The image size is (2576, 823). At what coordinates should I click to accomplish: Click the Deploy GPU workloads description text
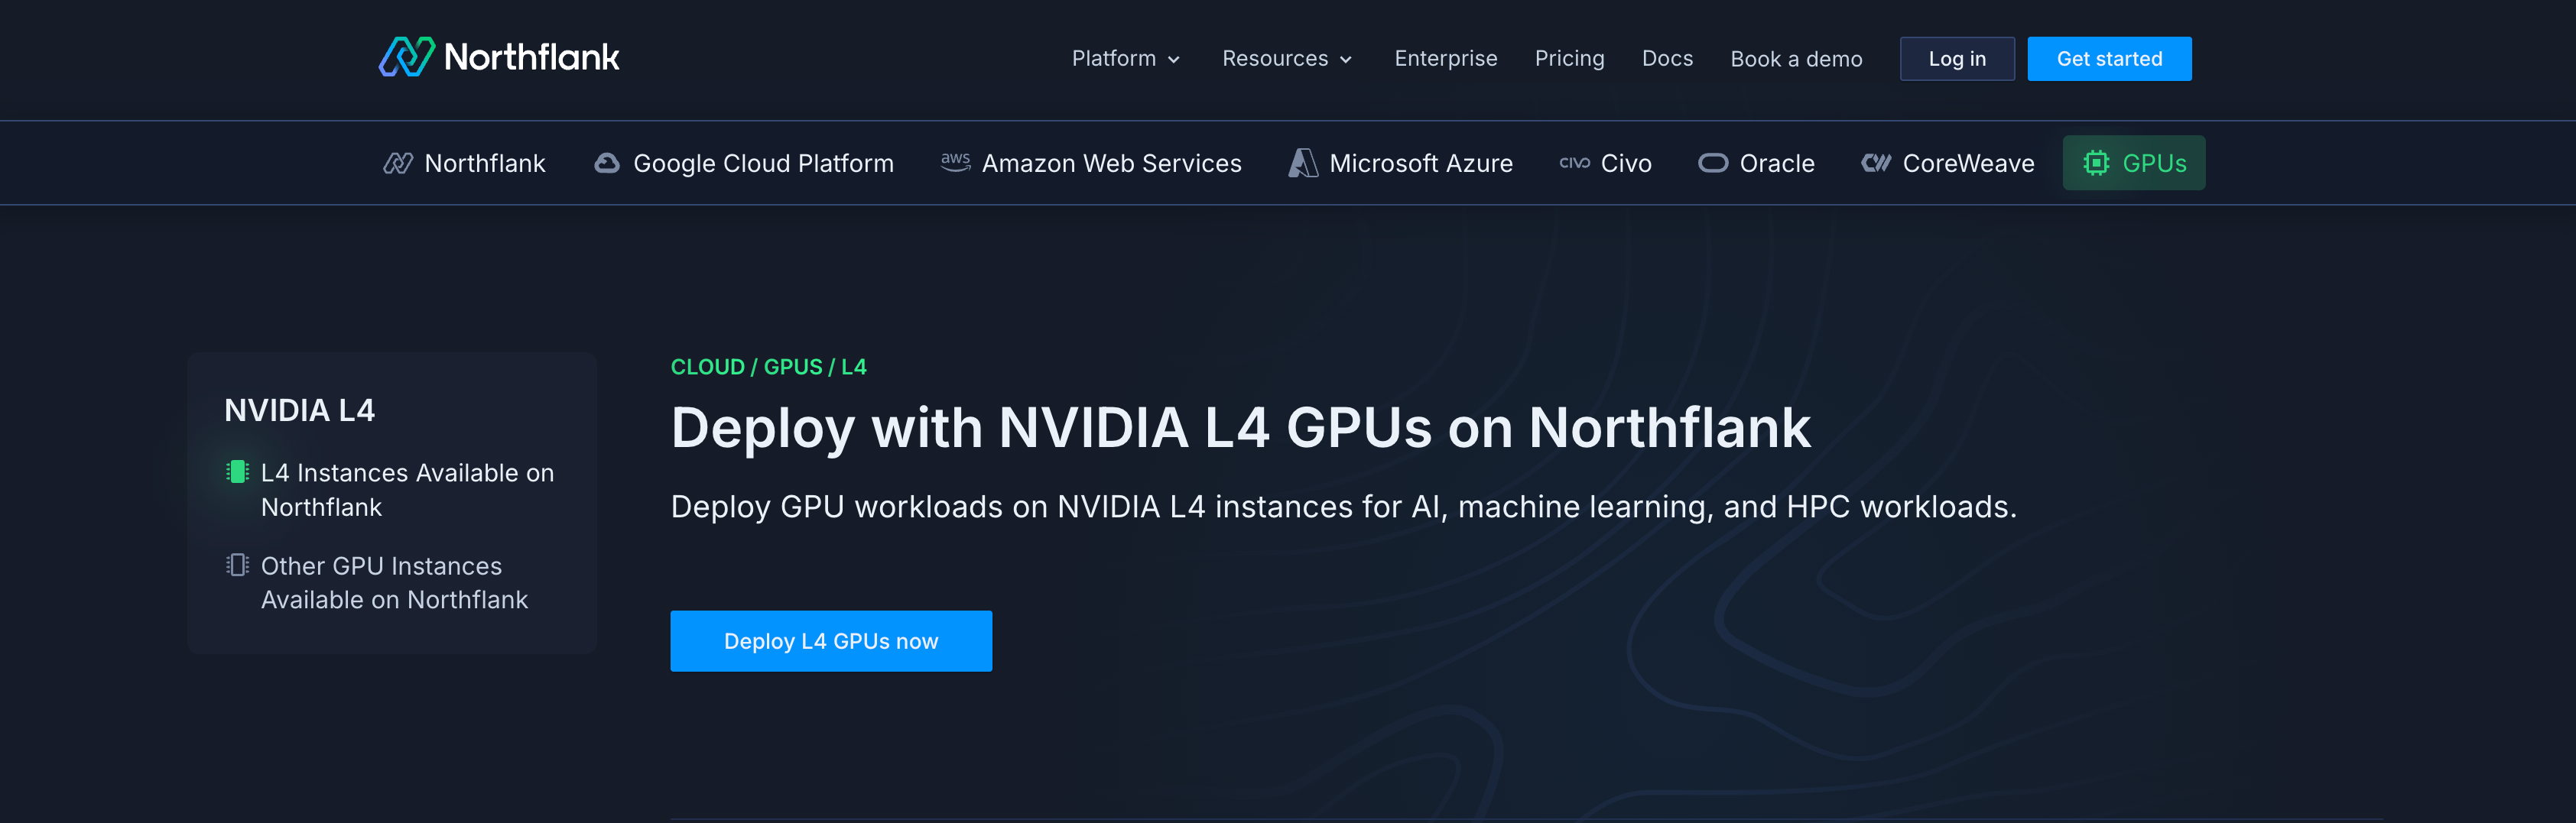pos(1343,507)
